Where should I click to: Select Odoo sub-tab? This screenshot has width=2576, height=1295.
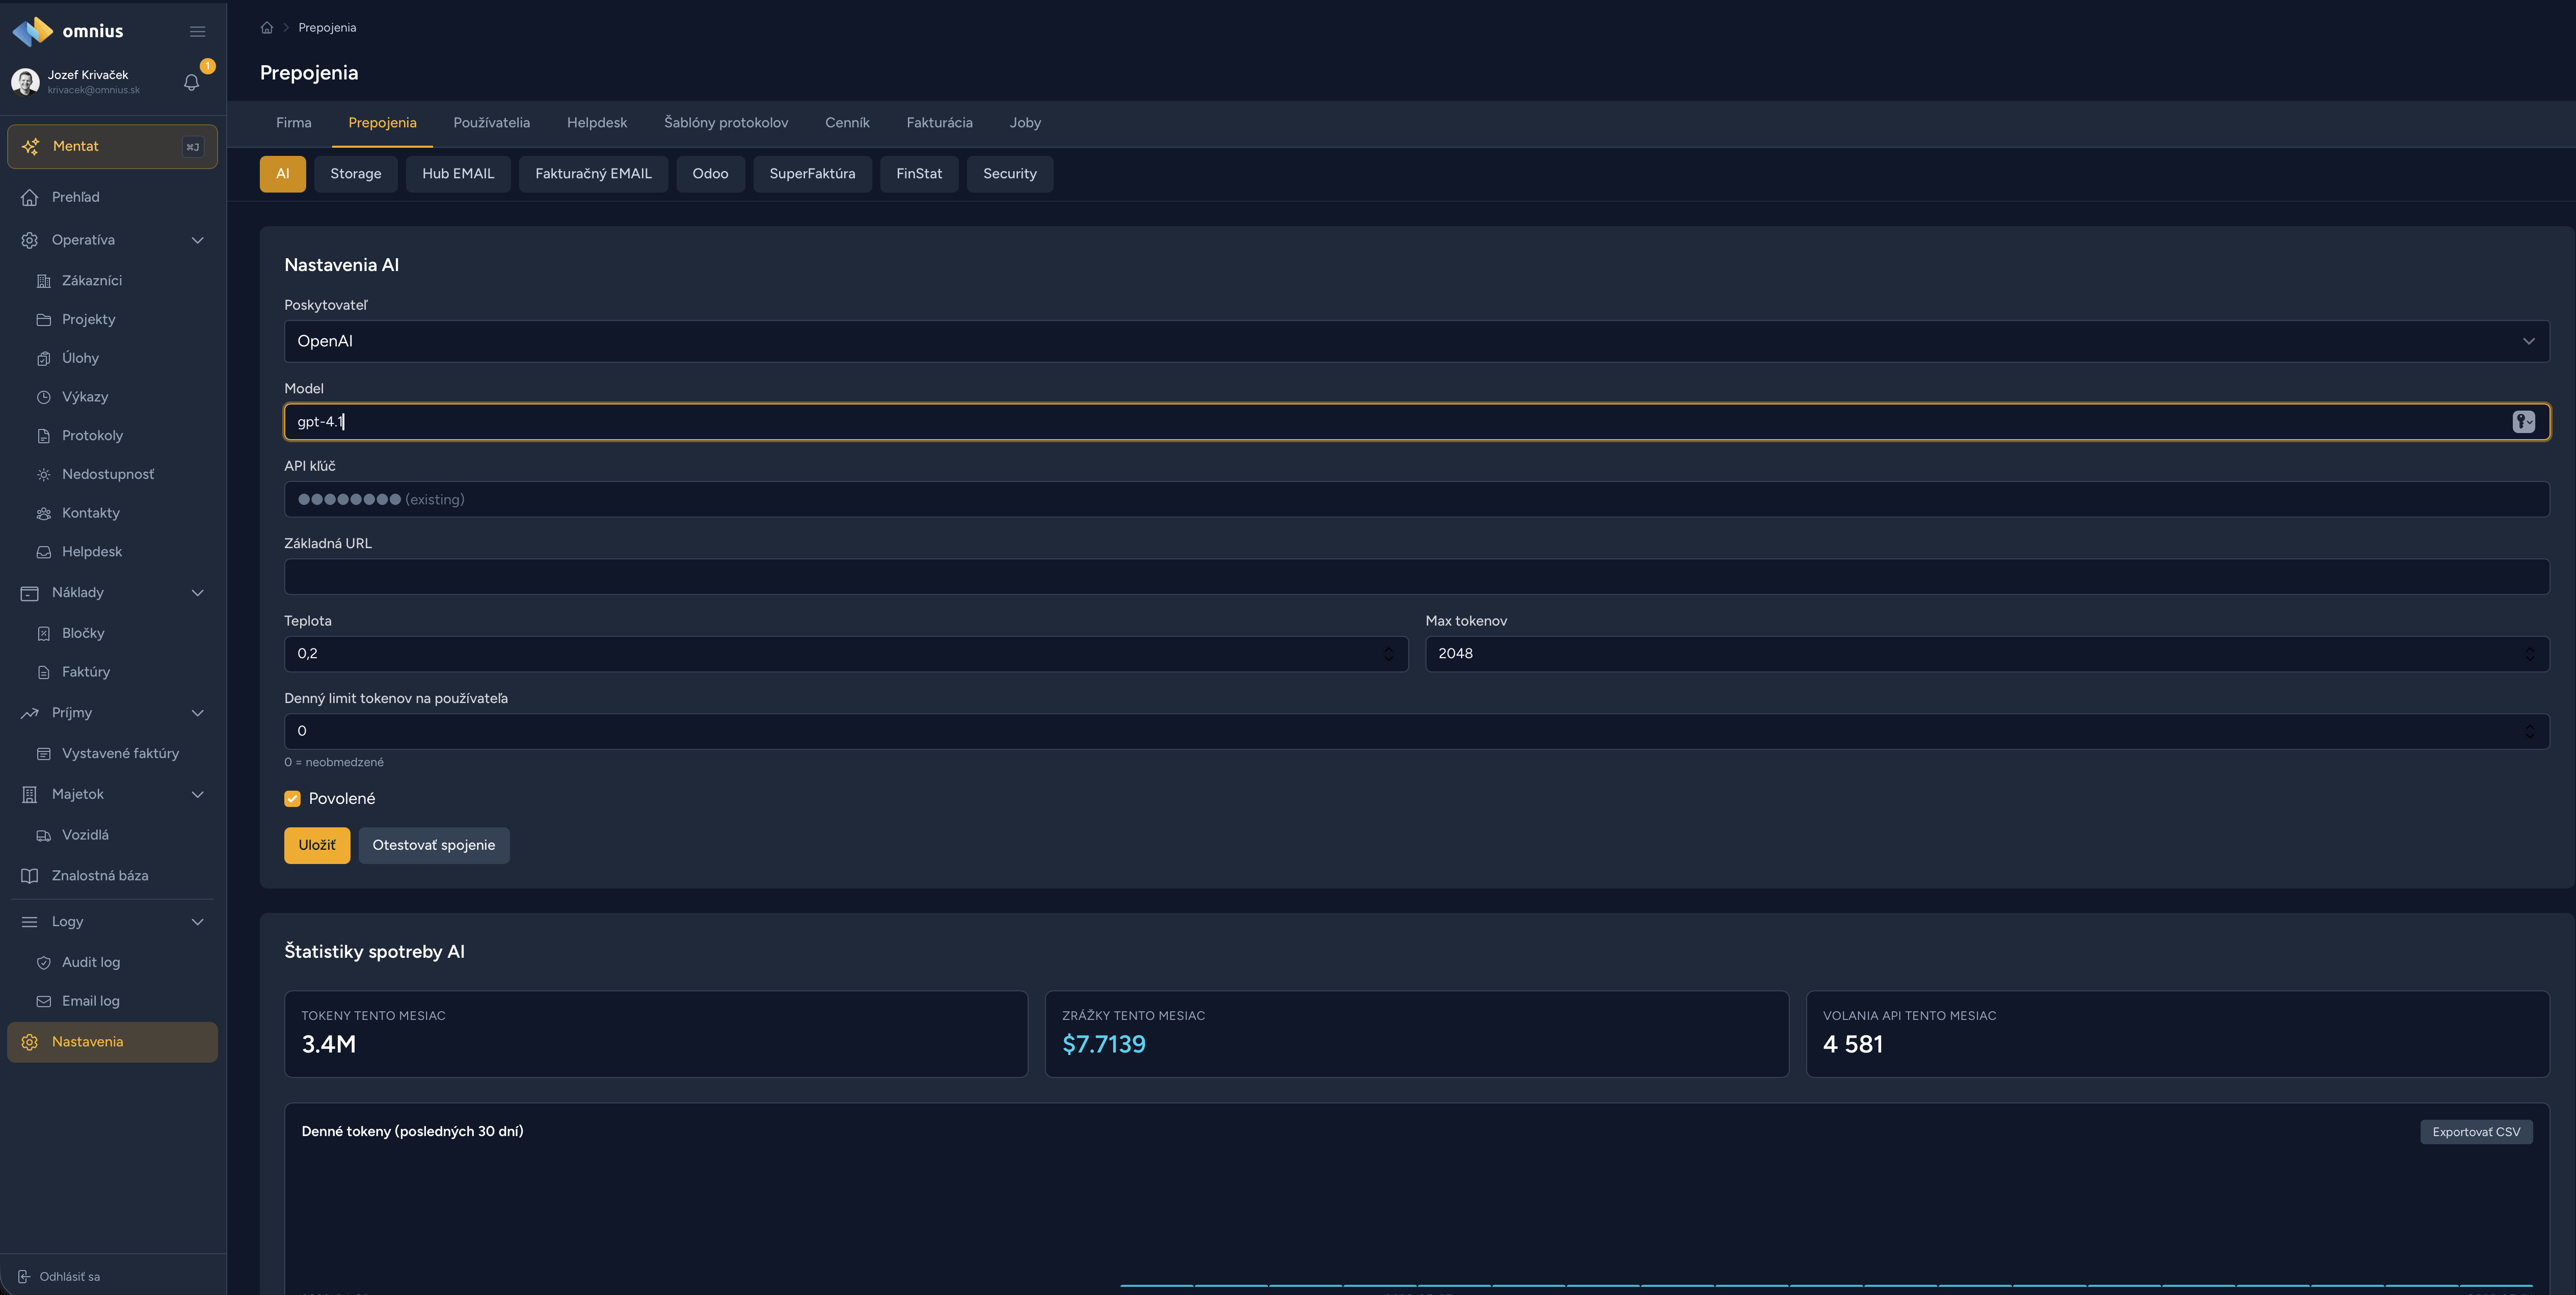pyautogui.click(x=710, y=174)
